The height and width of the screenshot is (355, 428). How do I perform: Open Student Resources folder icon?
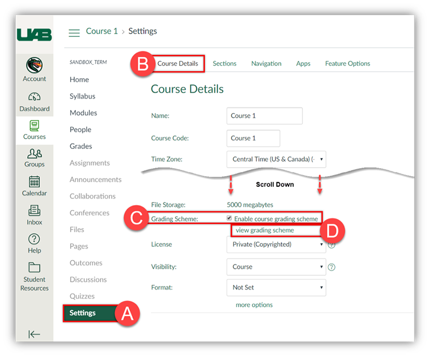pyautogui.click(x=34, y=267)
